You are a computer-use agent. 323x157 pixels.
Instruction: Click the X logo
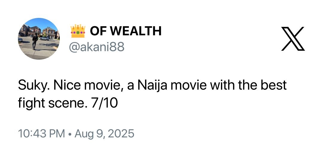pyautogui.click(x=293, y=39)
